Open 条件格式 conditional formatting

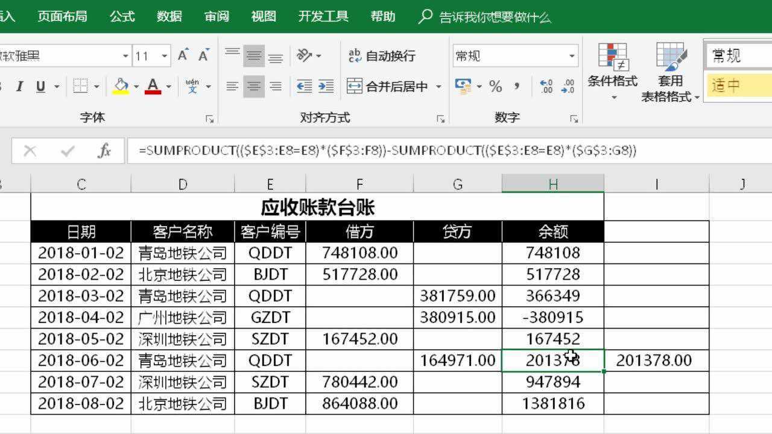613,72
